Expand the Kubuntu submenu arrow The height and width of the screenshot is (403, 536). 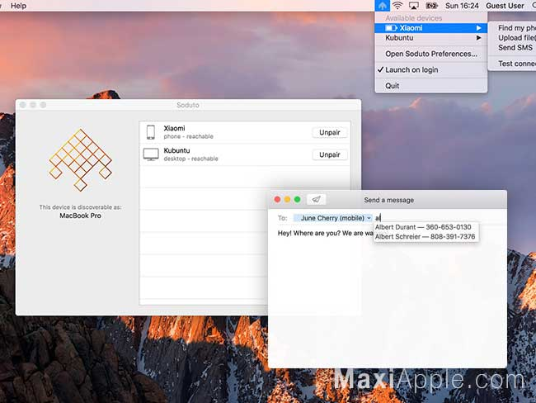[479, 38]
